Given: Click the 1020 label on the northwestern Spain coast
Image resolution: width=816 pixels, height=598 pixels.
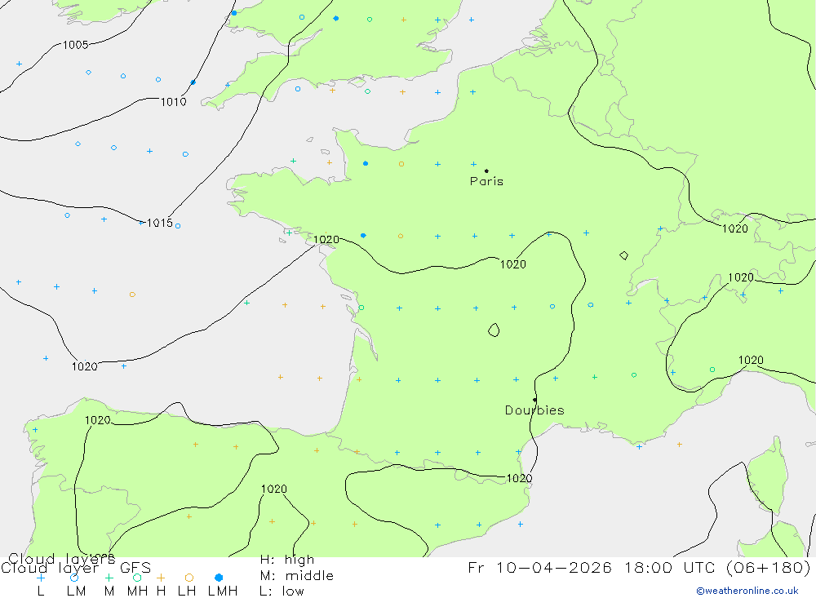Looking at the screenshot, I should (x=97, y=420).
